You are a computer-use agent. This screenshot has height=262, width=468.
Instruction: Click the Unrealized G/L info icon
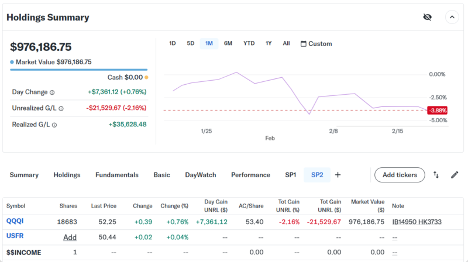pyautogui.click(x=61, y=108)
